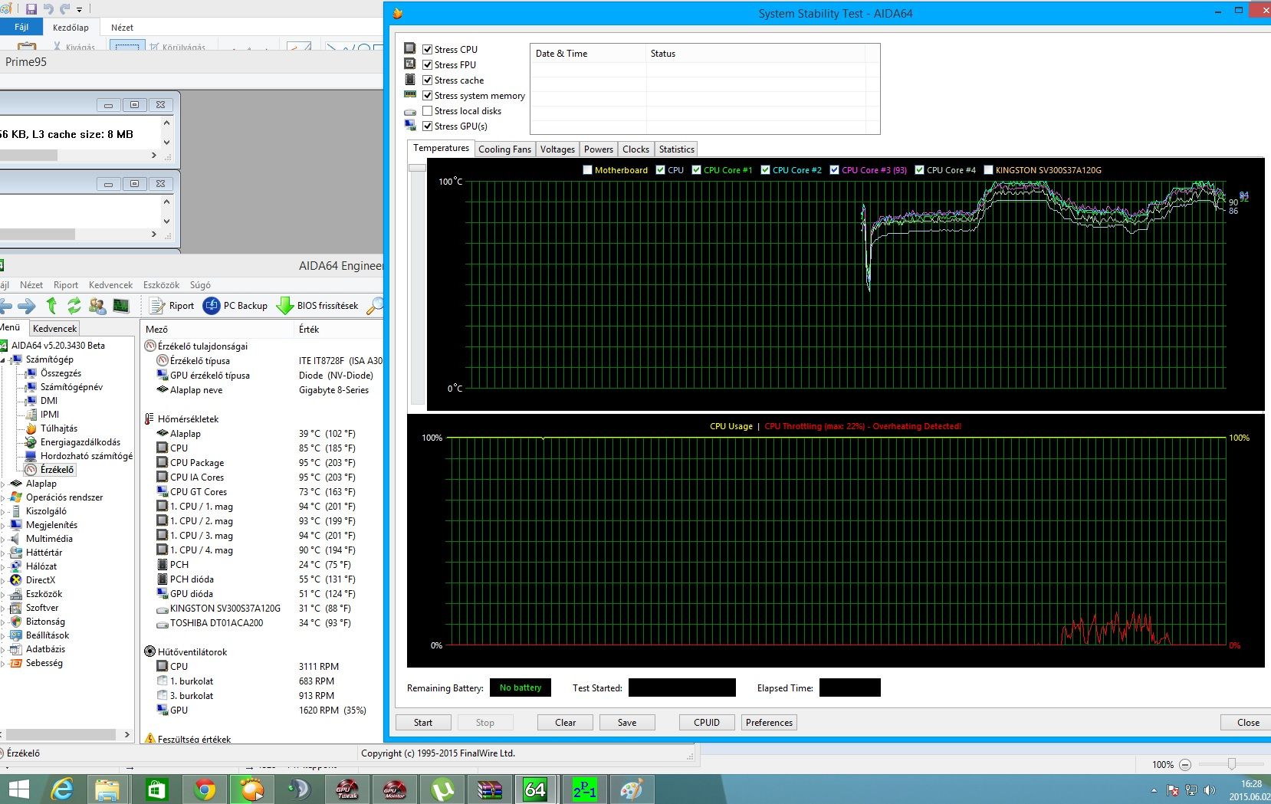Show KINGSTON SV300S37A120G in the graph

(x=988, y=170)
